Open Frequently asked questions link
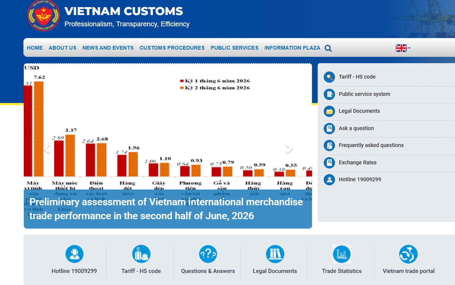455x285 pixels. pos(371,145)
